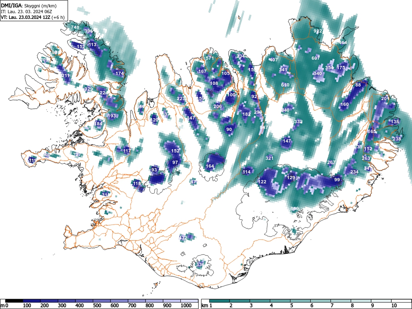Click the 'IT: Lau. 23. 03. 2024 06Z' line
Viewport: 412px width, 309px height.
click(26, 12)
